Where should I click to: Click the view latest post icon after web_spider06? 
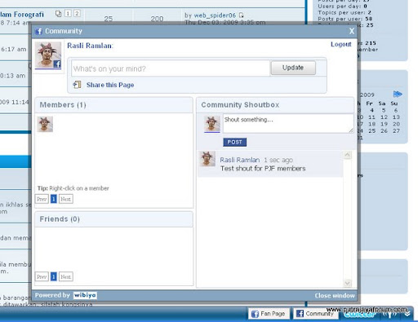pyautogui.click(x=241, y=15)
